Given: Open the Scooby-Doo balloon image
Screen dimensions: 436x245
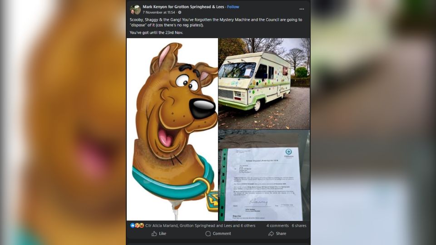Looking at the screenshot, I should [173, 129].
